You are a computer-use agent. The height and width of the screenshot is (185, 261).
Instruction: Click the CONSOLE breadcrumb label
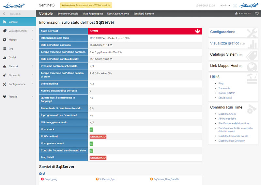tap(246, 14)
